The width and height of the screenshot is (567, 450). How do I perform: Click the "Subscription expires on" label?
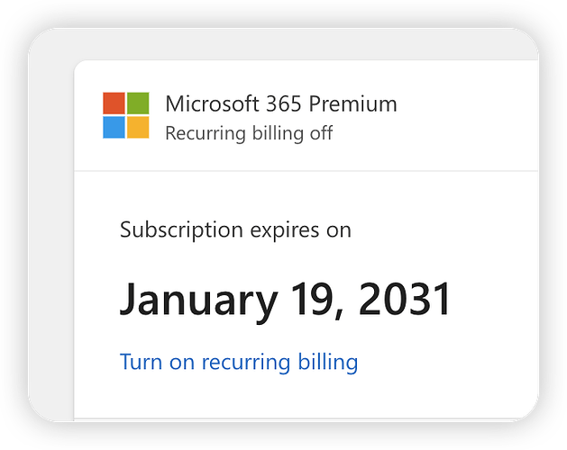pos(235,229)
